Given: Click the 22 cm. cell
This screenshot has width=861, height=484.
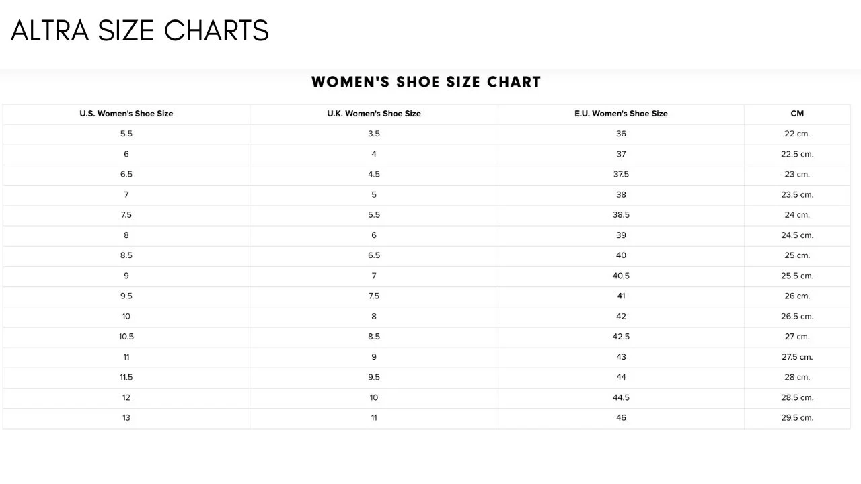Looking at the screenshot, I should click(797, 134).
